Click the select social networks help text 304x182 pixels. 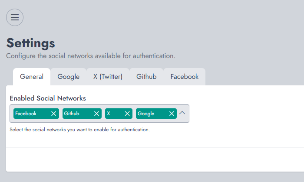tap(79, 130)
